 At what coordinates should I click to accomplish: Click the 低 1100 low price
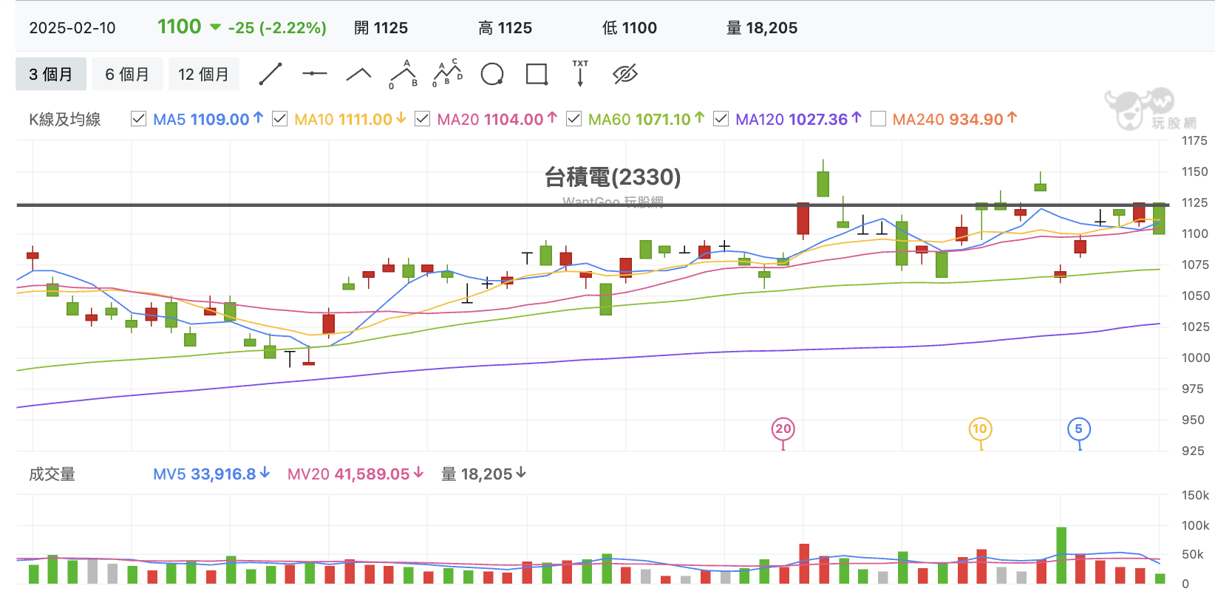coord(630,28)
